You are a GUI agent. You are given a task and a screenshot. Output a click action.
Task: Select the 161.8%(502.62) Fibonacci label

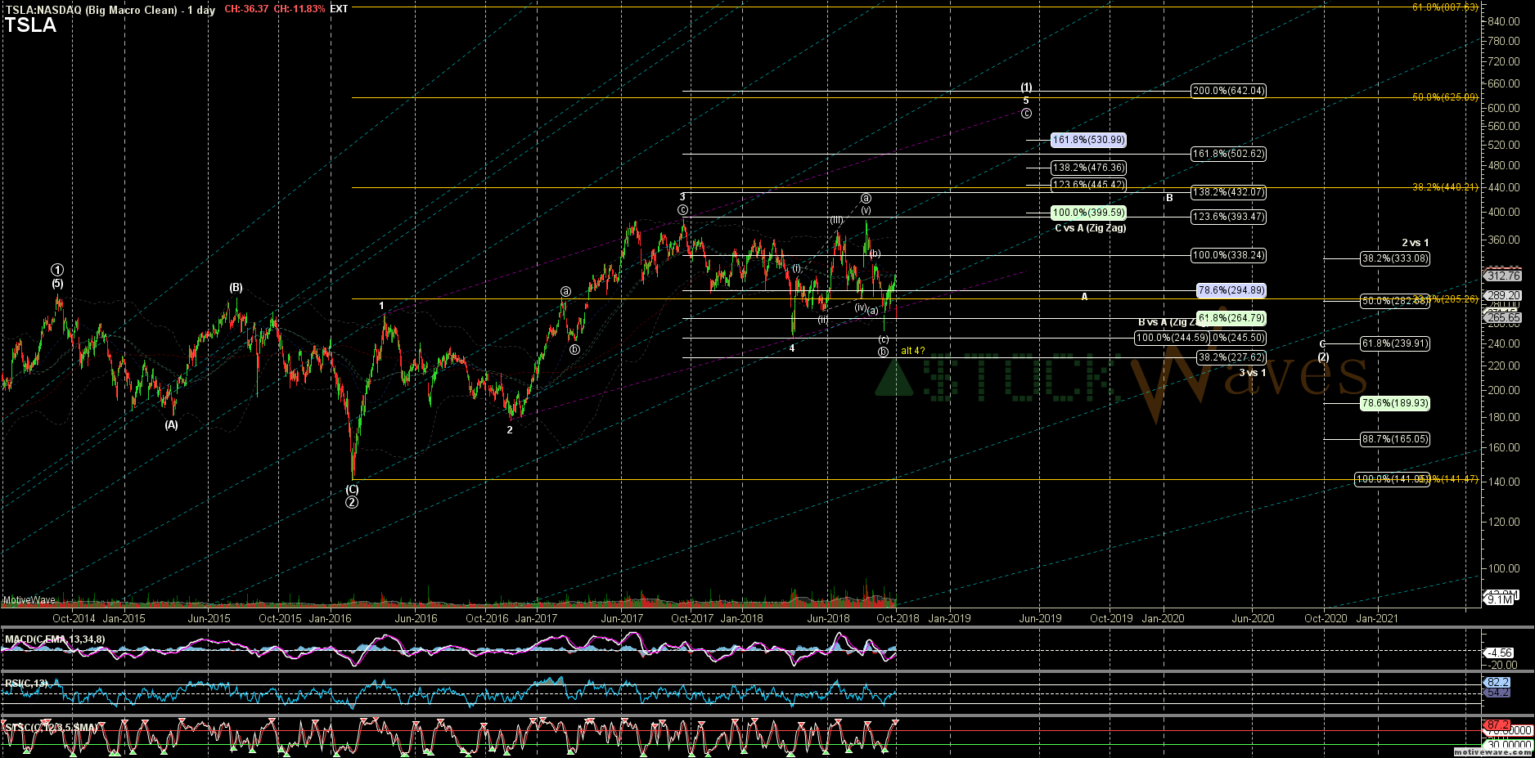pos(1228,154)
